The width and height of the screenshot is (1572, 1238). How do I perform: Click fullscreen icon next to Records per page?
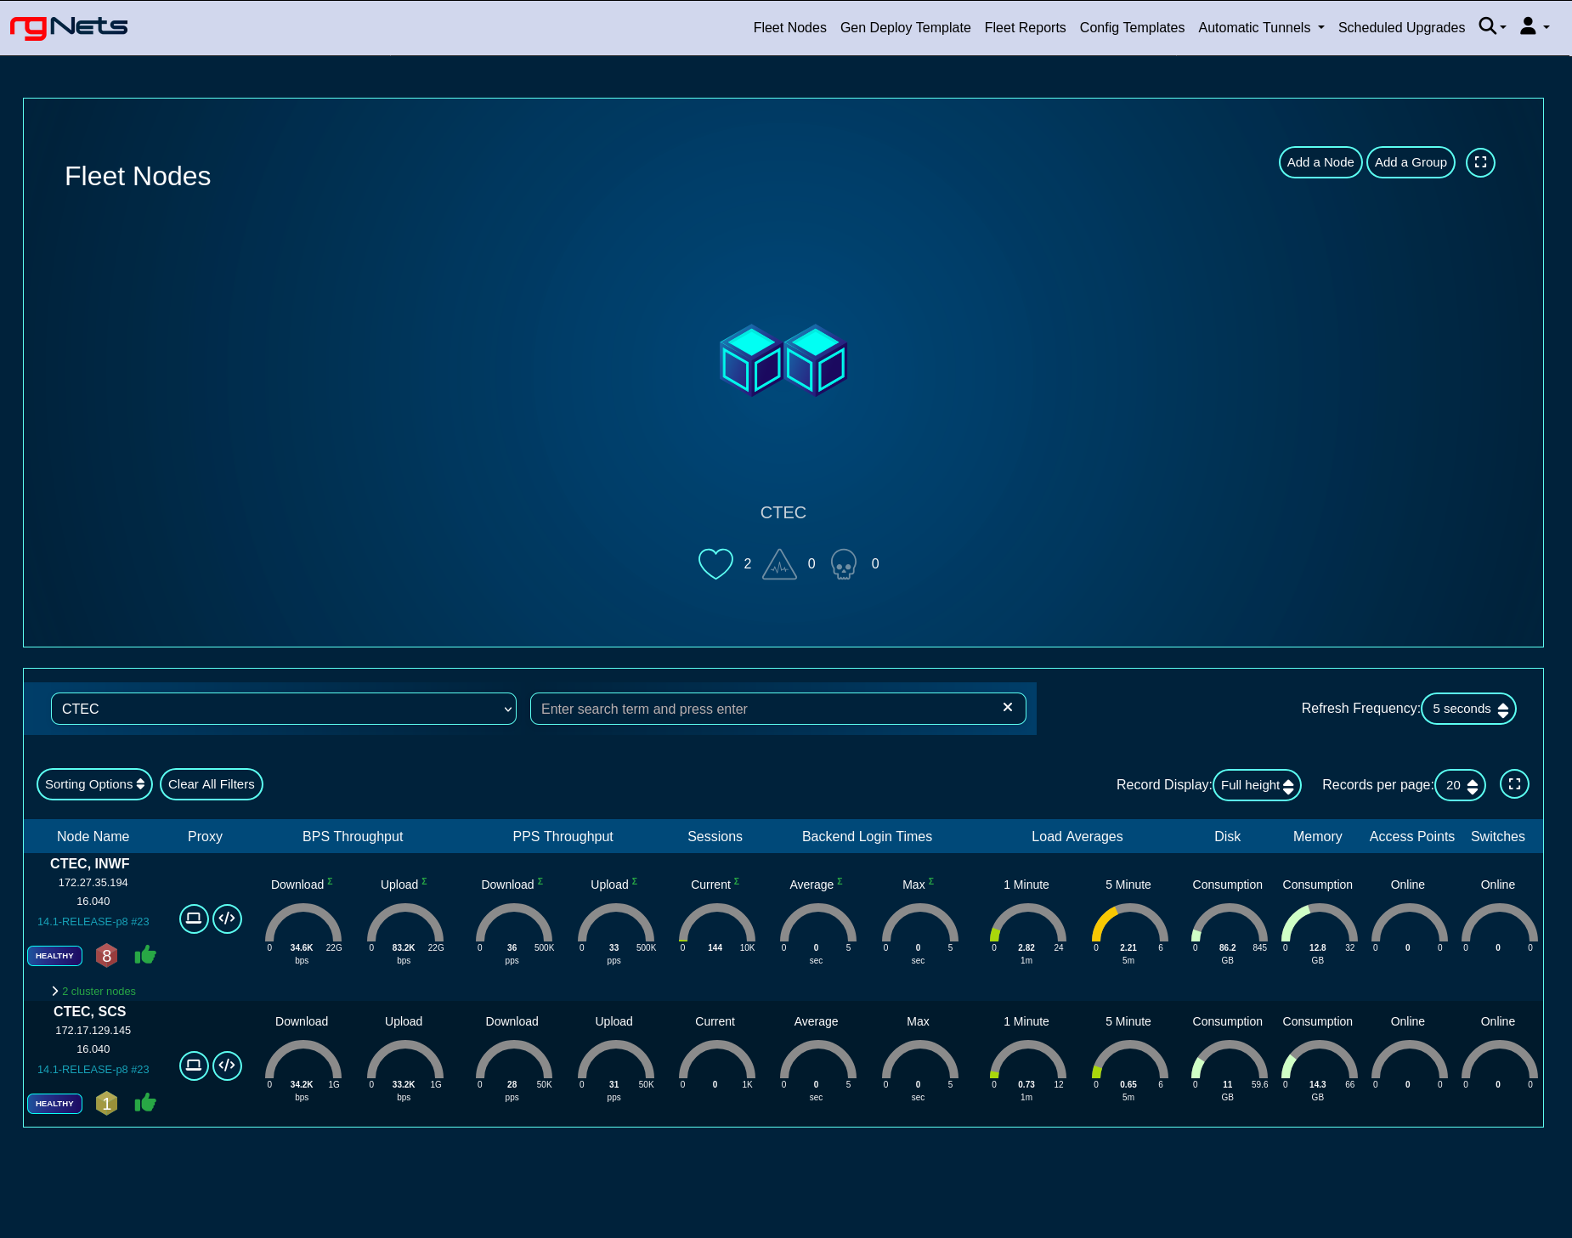pyautogui.click(x=1514, y=784)
